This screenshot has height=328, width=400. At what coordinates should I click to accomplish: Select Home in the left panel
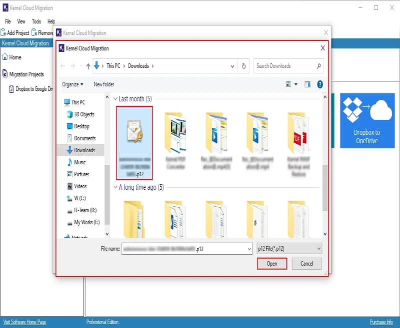click(11, 57)
